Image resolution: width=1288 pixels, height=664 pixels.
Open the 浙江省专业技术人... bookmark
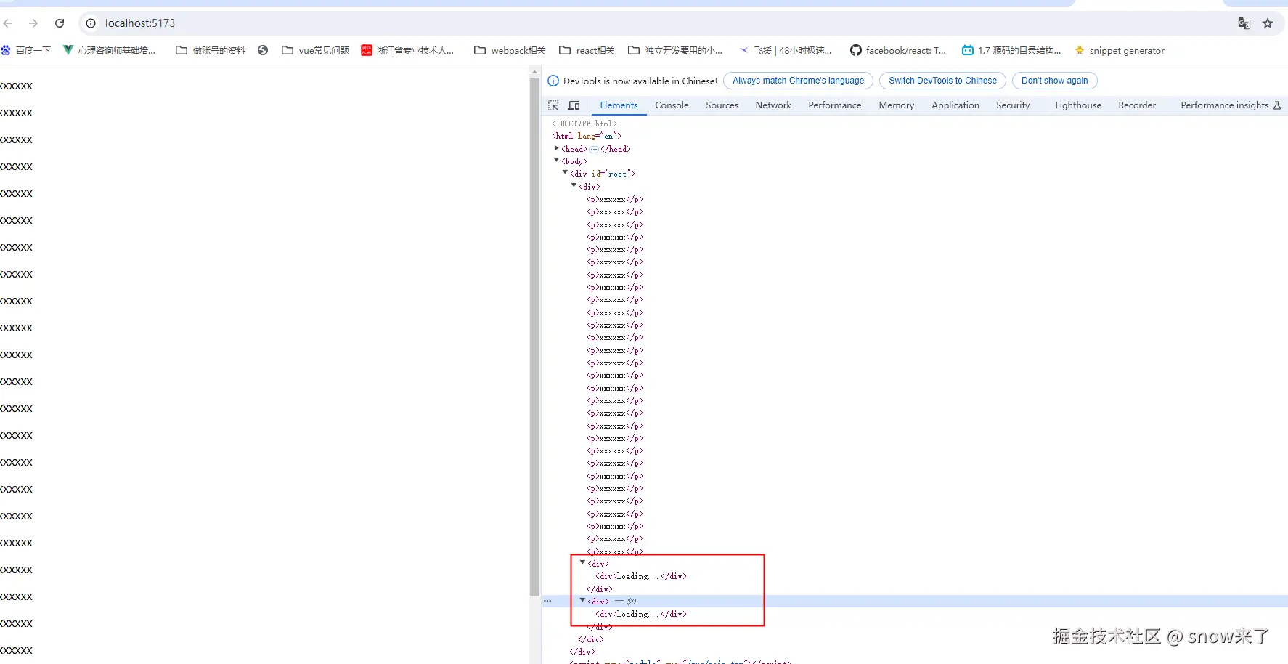point(407,50)
